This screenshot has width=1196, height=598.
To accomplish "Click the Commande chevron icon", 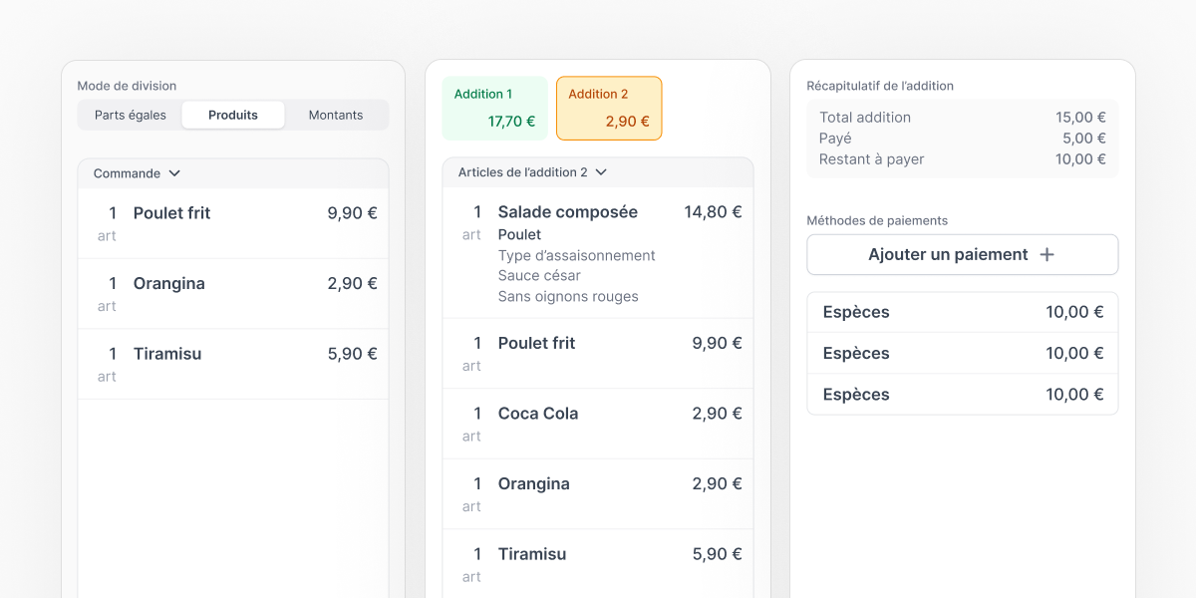I will click(173, 172).
